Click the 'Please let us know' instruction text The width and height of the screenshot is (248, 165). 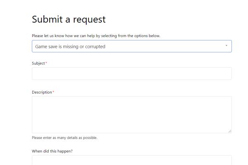[x=96, y=36]
